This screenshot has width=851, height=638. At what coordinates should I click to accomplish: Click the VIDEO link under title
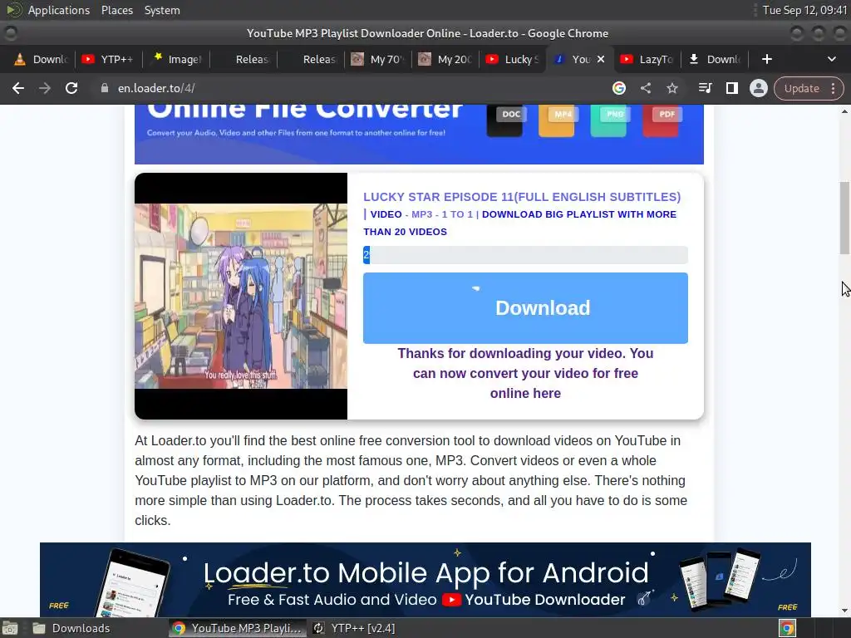[386, 214]
